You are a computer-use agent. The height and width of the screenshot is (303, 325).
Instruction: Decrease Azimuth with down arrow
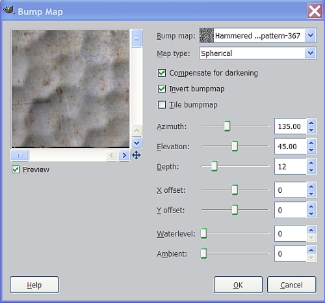tap(311, 130)
